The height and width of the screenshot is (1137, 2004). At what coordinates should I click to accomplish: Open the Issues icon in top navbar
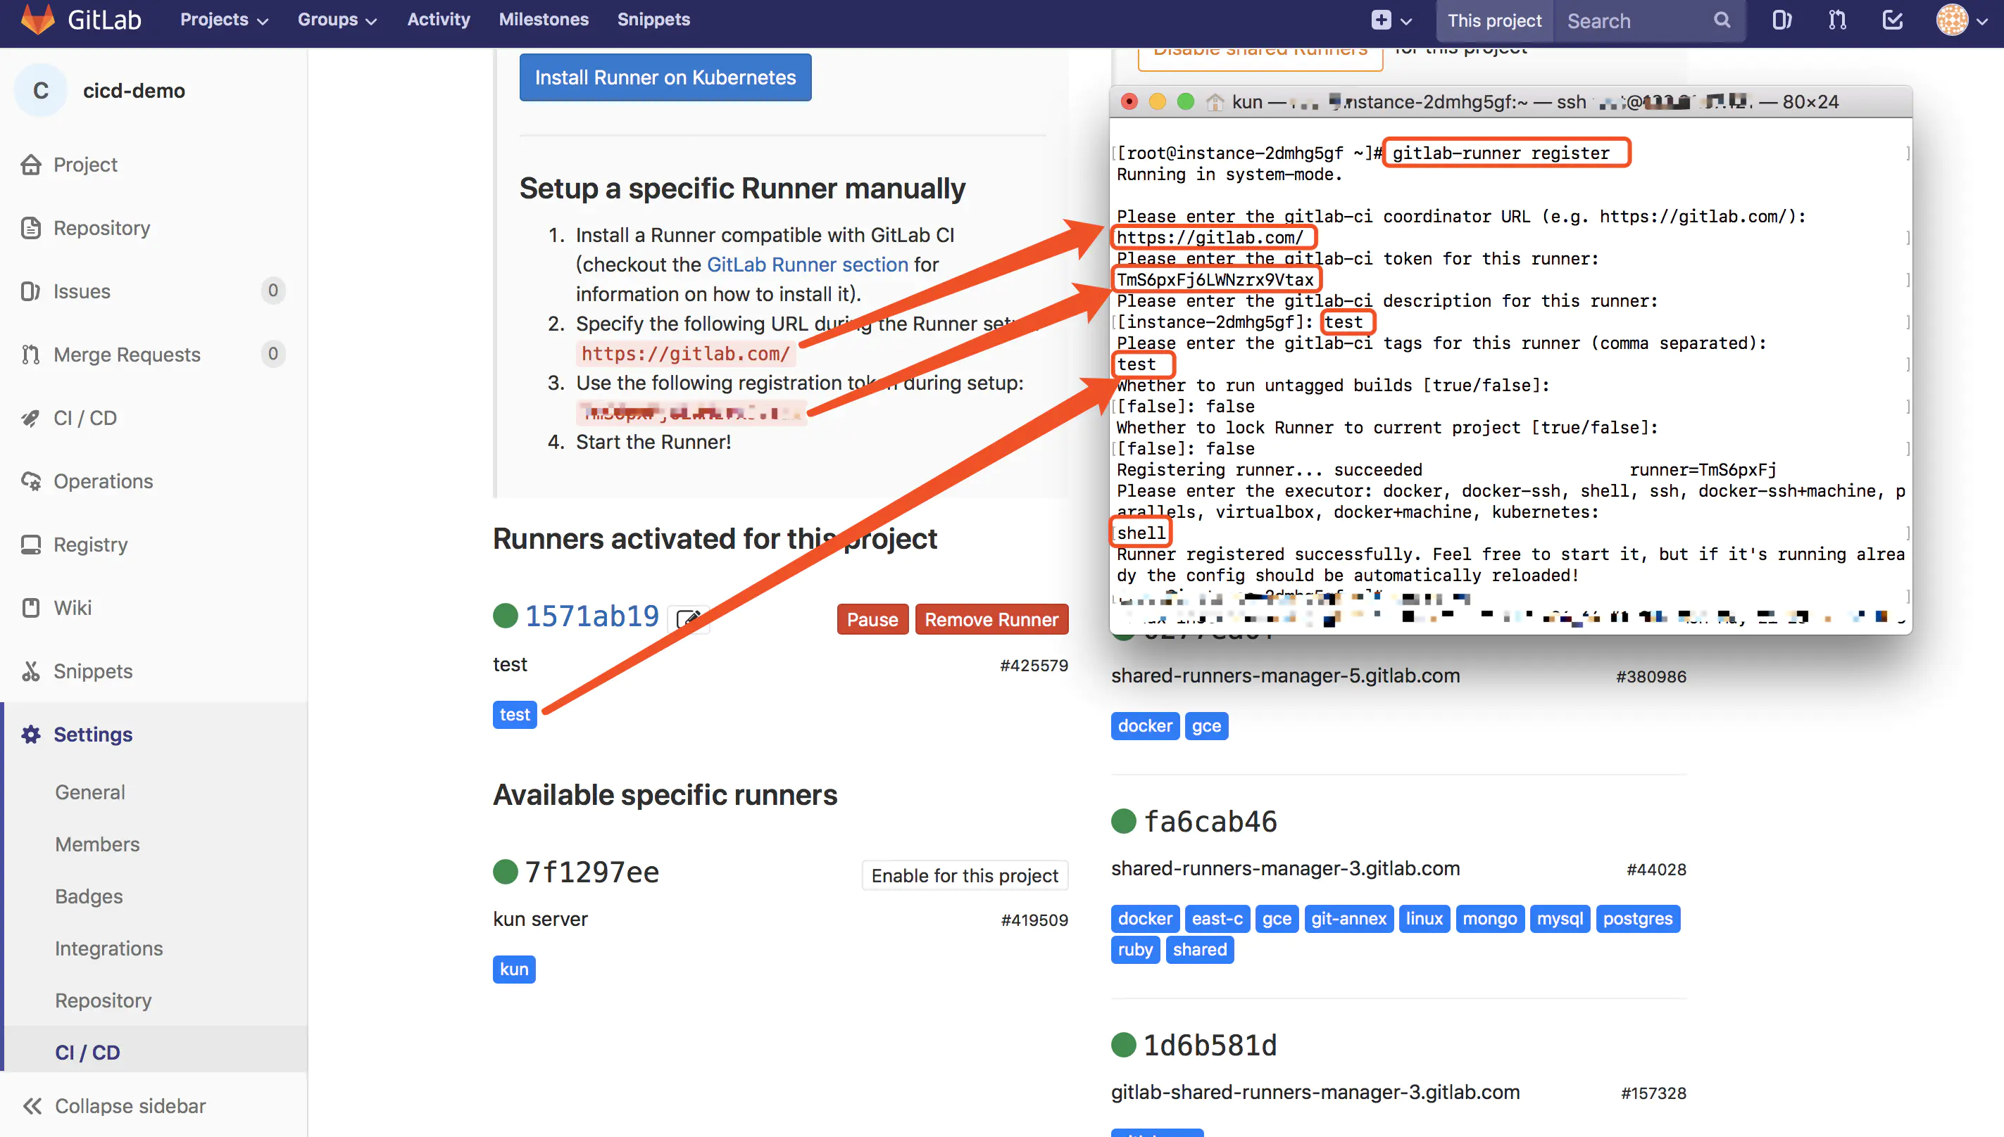coord(1781,20)
